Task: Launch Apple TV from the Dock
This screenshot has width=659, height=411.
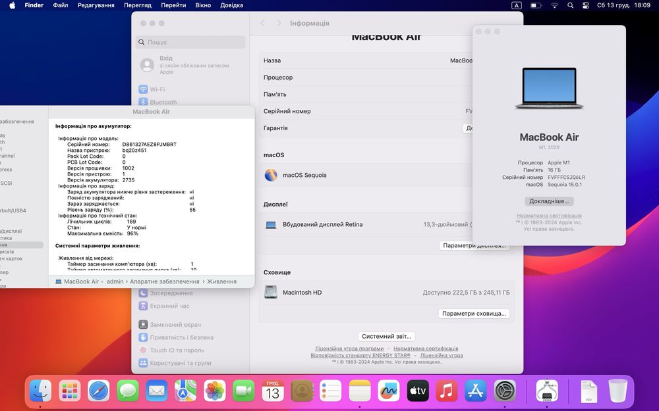Action: tap(417, 391)
